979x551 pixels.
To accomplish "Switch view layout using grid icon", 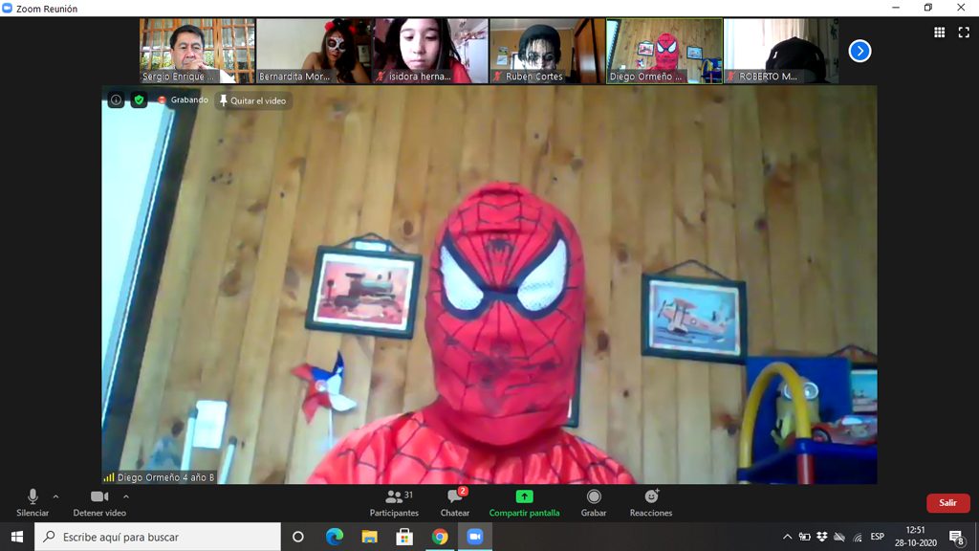I will click(939, 32).
